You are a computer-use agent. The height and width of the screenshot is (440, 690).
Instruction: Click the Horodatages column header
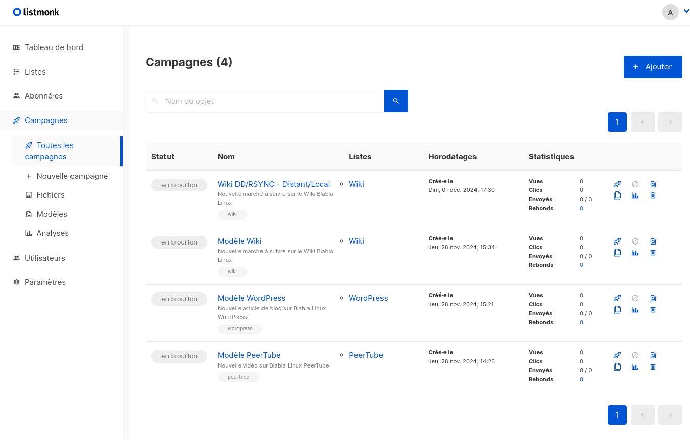pos(453,157)
